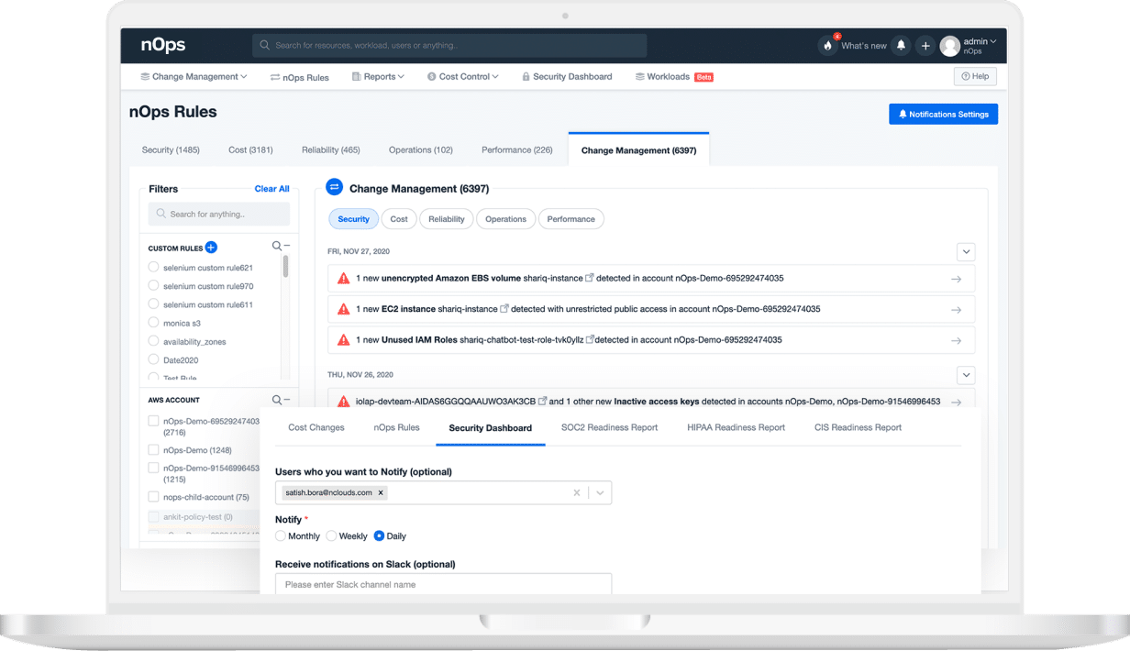The width and height of the screenshot is (1130, 651).
Task: Select Date2020 rule radio
Action: (153, 359)
